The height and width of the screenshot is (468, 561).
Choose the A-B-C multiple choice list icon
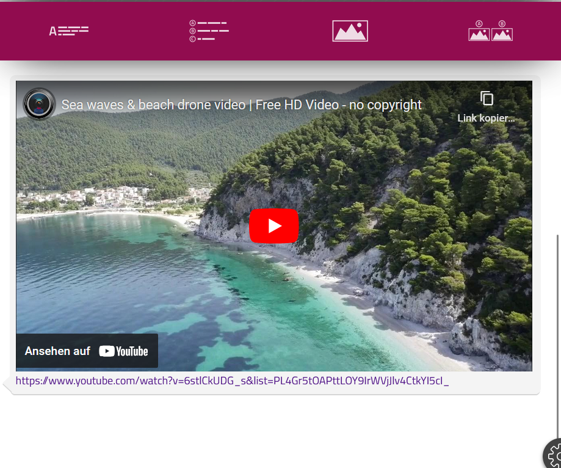tap(209, 31)
